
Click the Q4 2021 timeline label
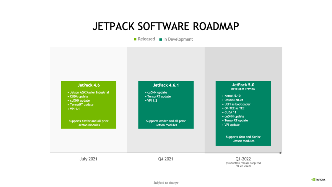[166, 159]
